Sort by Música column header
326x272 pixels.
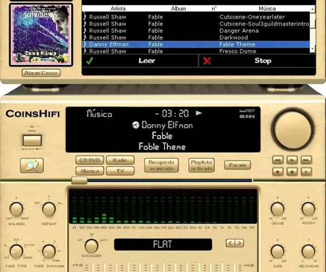(x=267, y=9)
